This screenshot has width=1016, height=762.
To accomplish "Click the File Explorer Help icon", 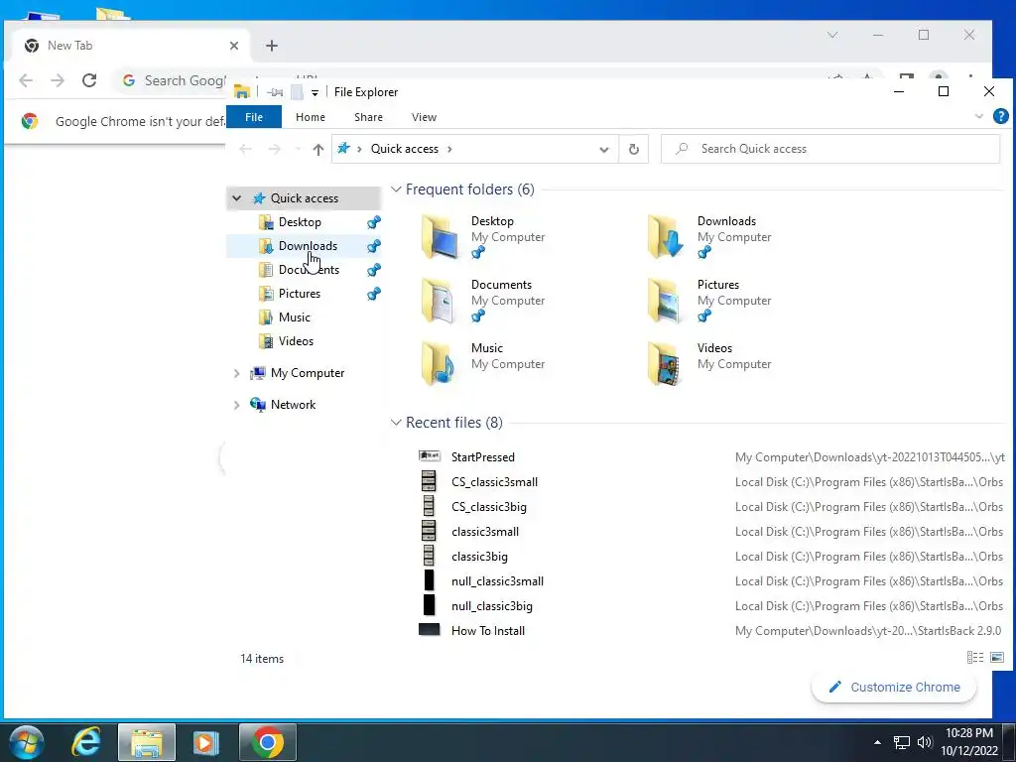I will [1000, 117].
